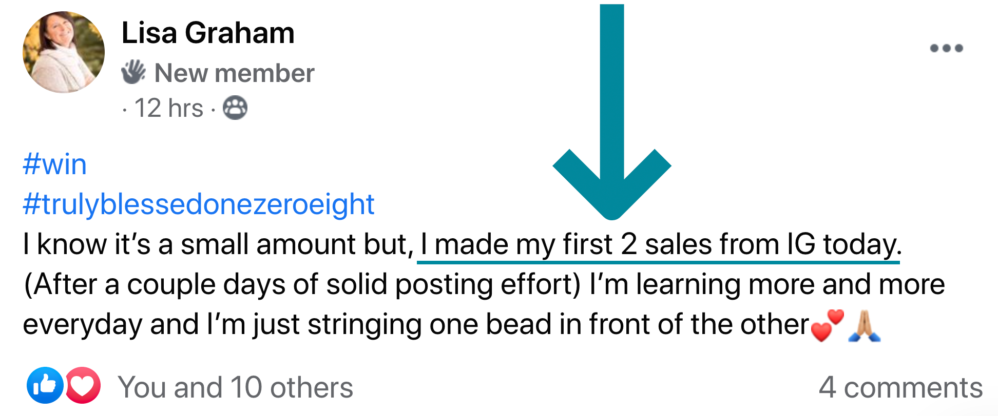The image size is (998, 416).
Task: Click the red Love heart reaction icon
Action: (x=83, y=385)
